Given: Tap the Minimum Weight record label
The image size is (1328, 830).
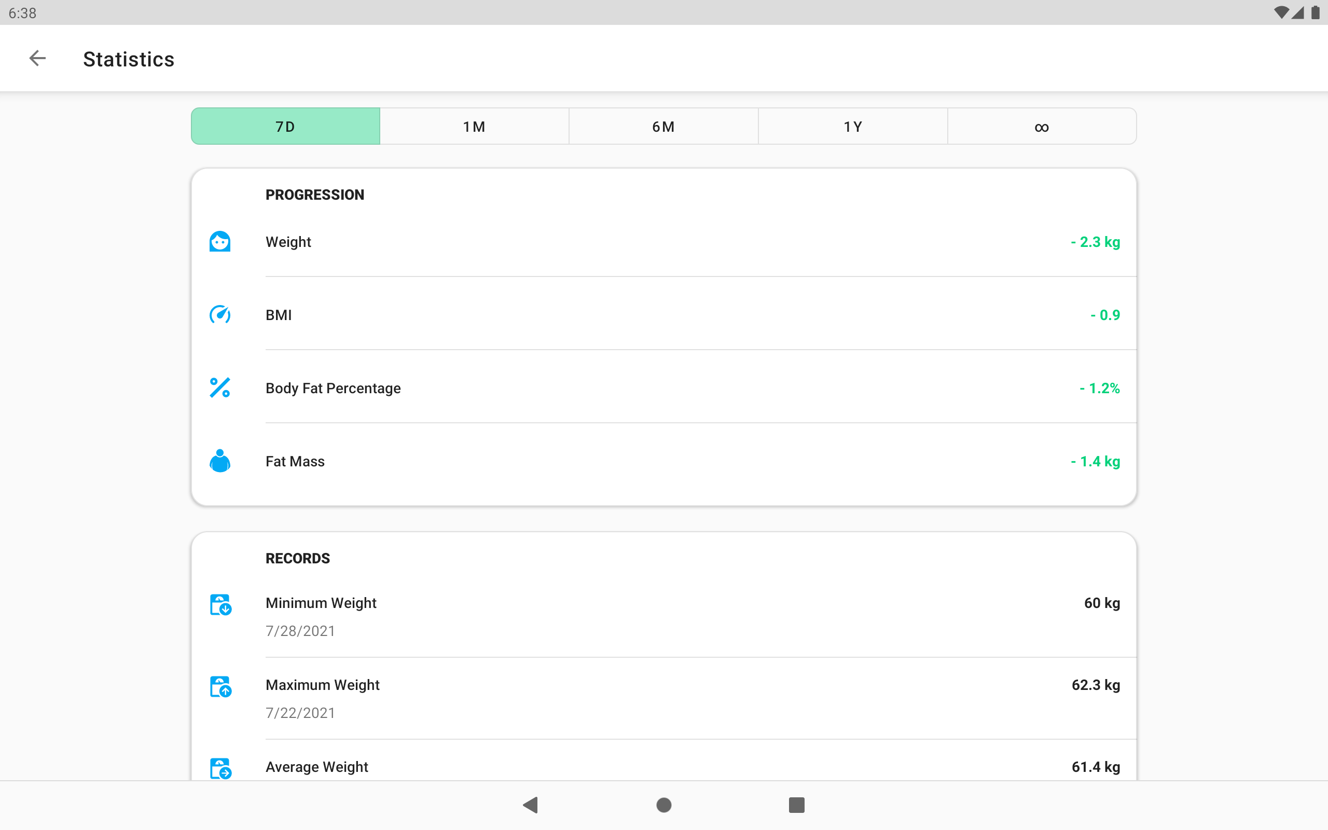Looking at the screenshot, I should pos(321,603).
